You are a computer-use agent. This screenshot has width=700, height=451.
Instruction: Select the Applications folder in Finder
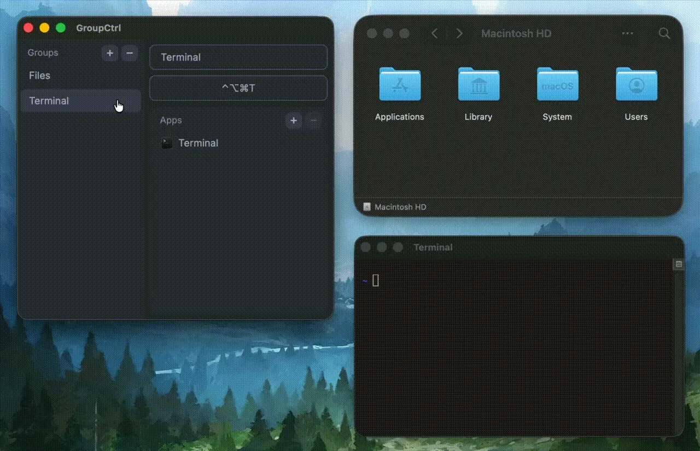click(x=400, y=94)
